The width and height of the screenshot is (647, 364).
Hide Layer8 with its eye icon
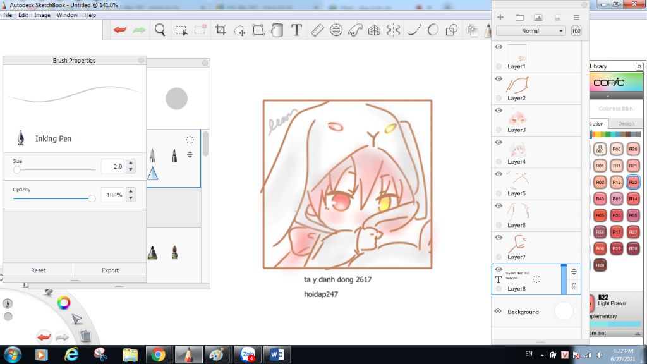(499, 269)
